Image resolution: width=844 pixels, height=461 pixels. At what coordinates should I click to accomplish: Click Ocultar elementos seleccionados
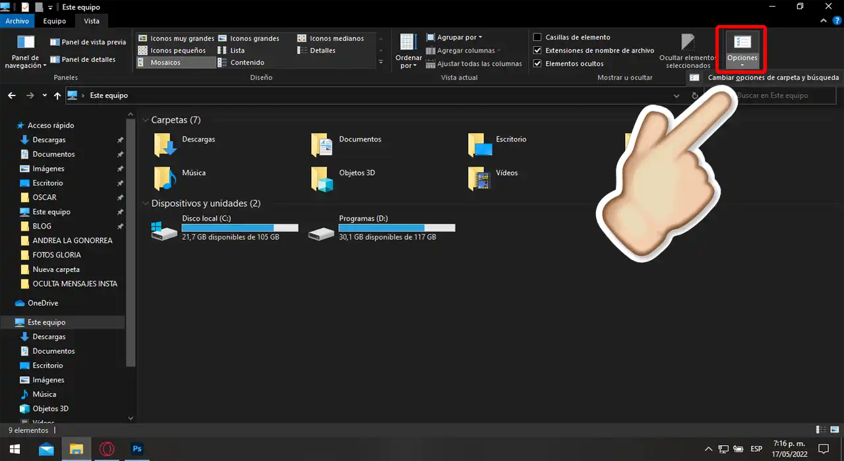tap(688, 51)
